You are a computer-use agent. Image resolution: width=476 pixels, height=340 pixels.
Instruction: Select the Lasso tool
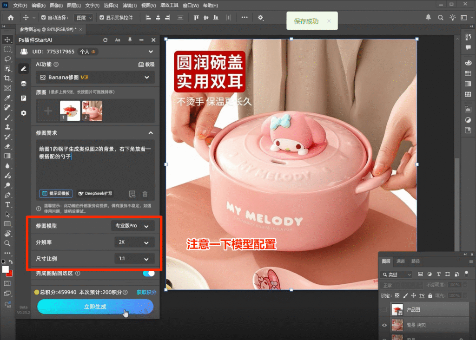point(7,59)
